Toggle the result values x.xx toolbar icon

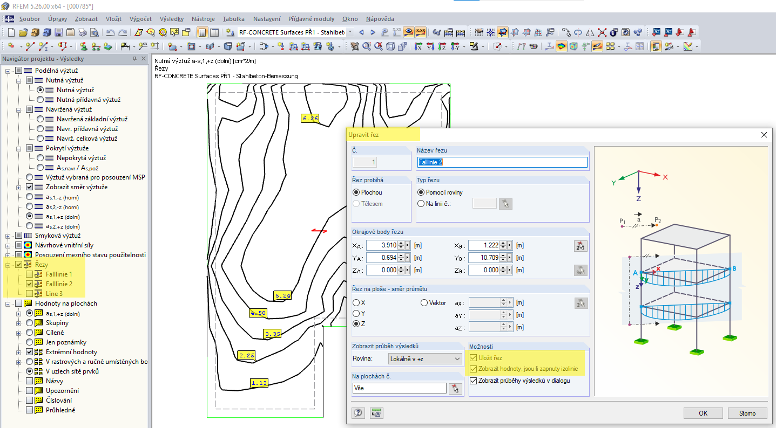[x=421, y=32]
